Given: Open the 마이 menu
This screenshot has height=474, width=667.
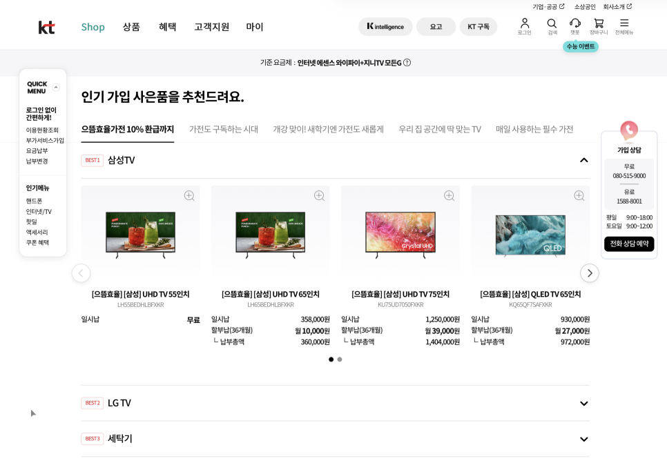Looking at the screenshot, I should (254, 27).
